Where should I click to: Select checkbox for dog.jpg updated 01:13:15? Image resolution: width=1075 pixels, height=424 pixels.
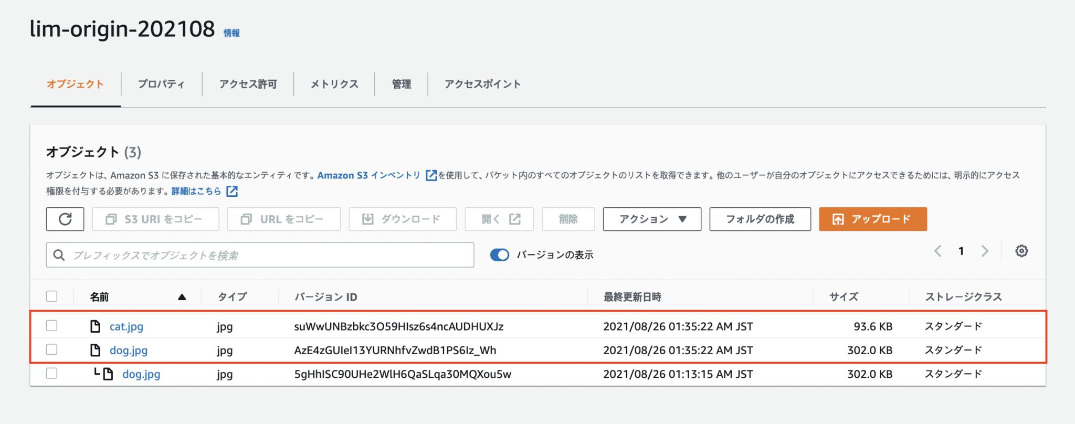(x=51, y=373)
